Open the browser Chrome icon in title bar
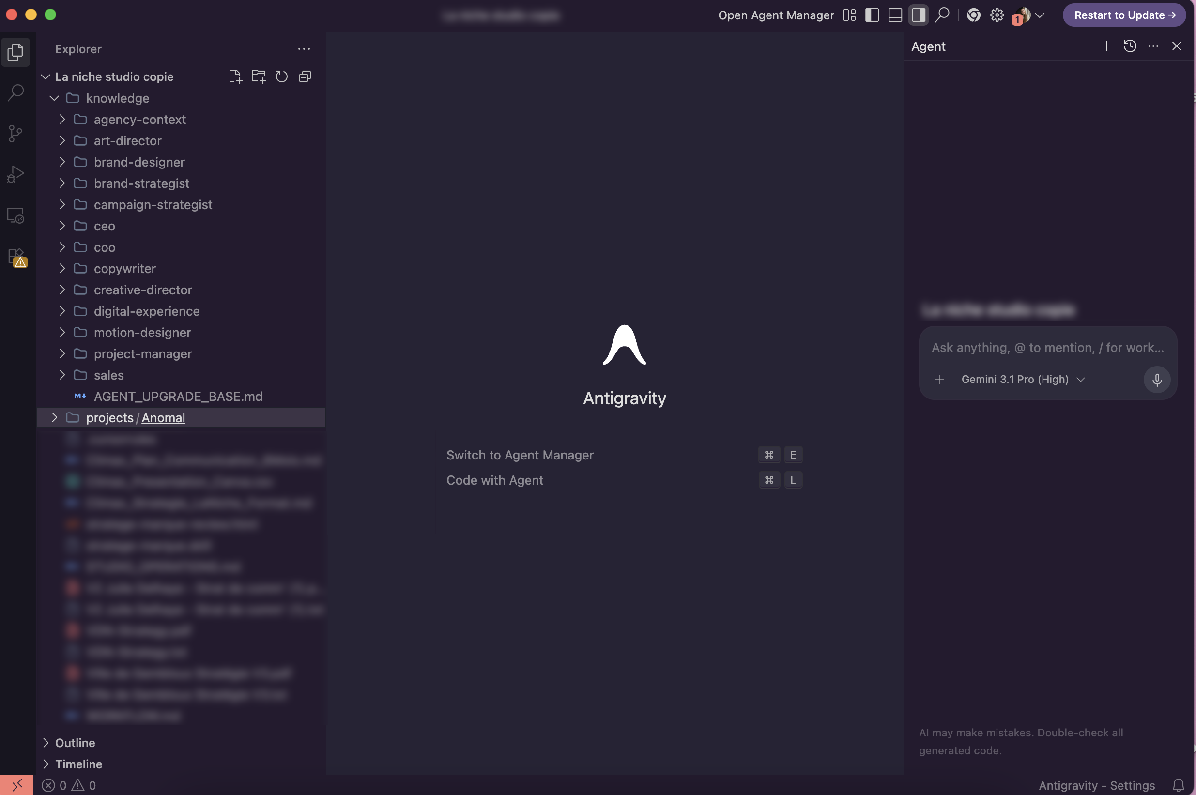Viewport: 1196px width, 795px height. [x=973, y=15]
